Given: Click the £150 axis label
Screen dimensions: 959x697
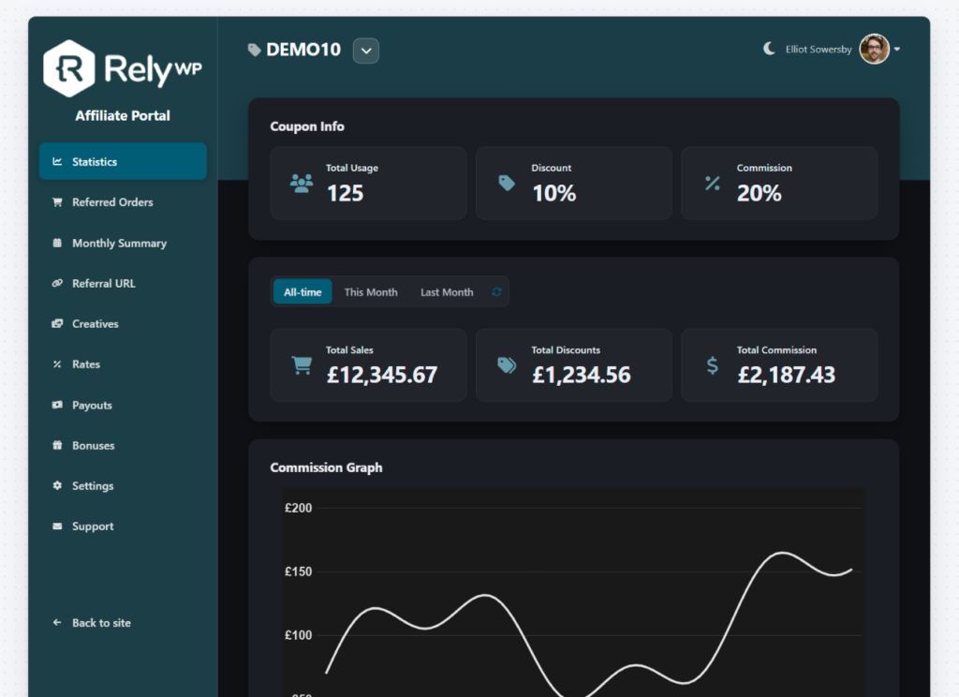Looking at the screenshot, I should 298,571.
